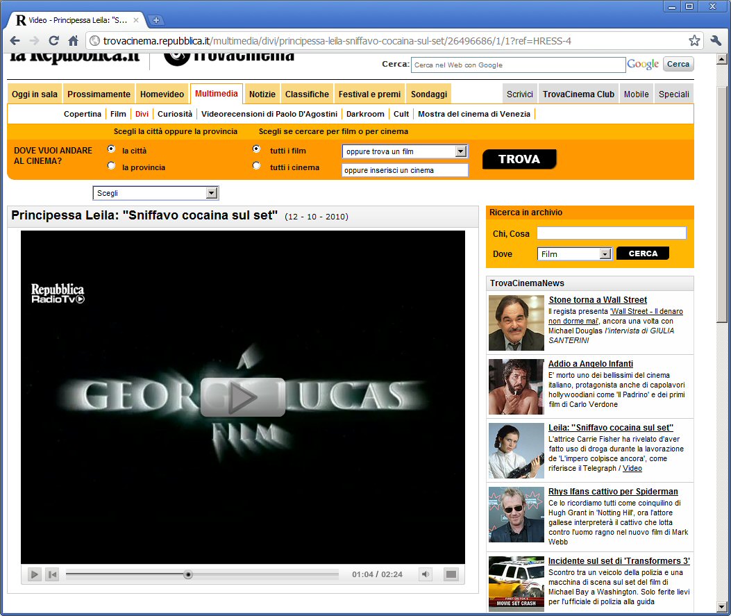Open the 'Dove' Film dropdown in archive search

point(574,253)
